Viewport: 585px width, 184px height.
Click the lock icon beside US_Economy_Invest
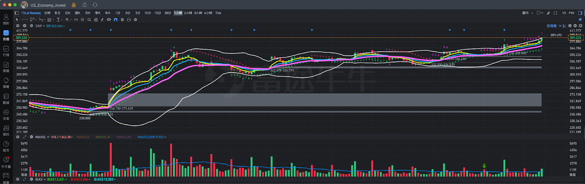[74, 5]
